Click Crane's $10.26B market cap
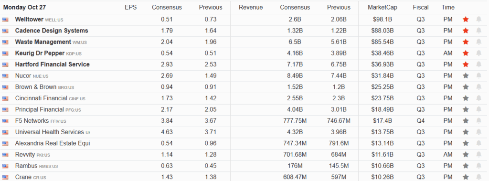Image resolution: width=489 pixels, height=181 pixels. point(383,177)
